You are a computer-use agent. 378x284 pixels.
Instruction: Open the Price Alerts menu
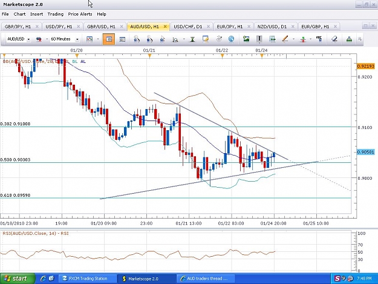[x=80, y=15]
